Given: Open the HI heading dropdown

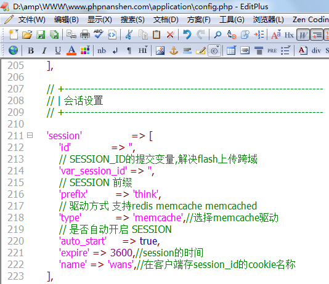Looking at the screenshot, I should click(143, 51).
